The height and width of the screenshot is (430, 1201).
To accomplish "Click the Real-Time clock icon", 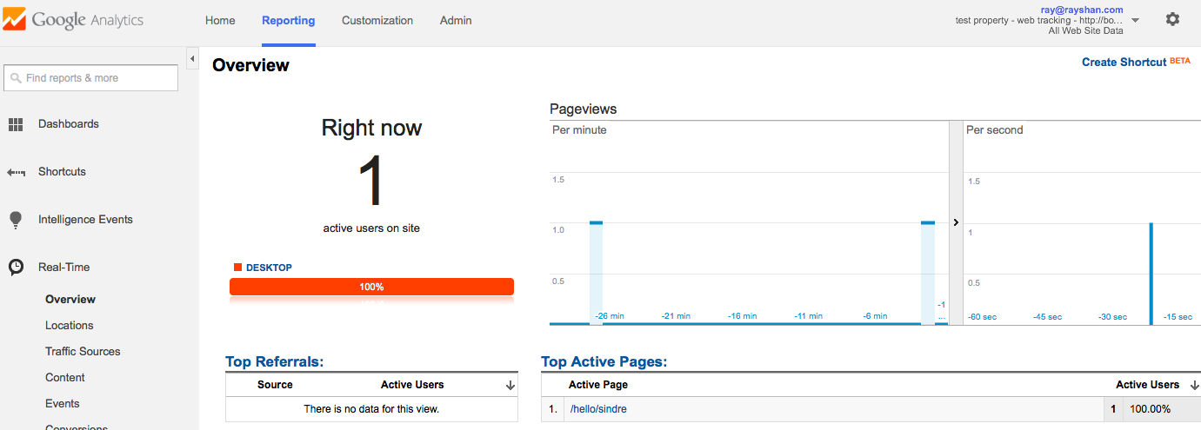I will (x=16, y=268).
